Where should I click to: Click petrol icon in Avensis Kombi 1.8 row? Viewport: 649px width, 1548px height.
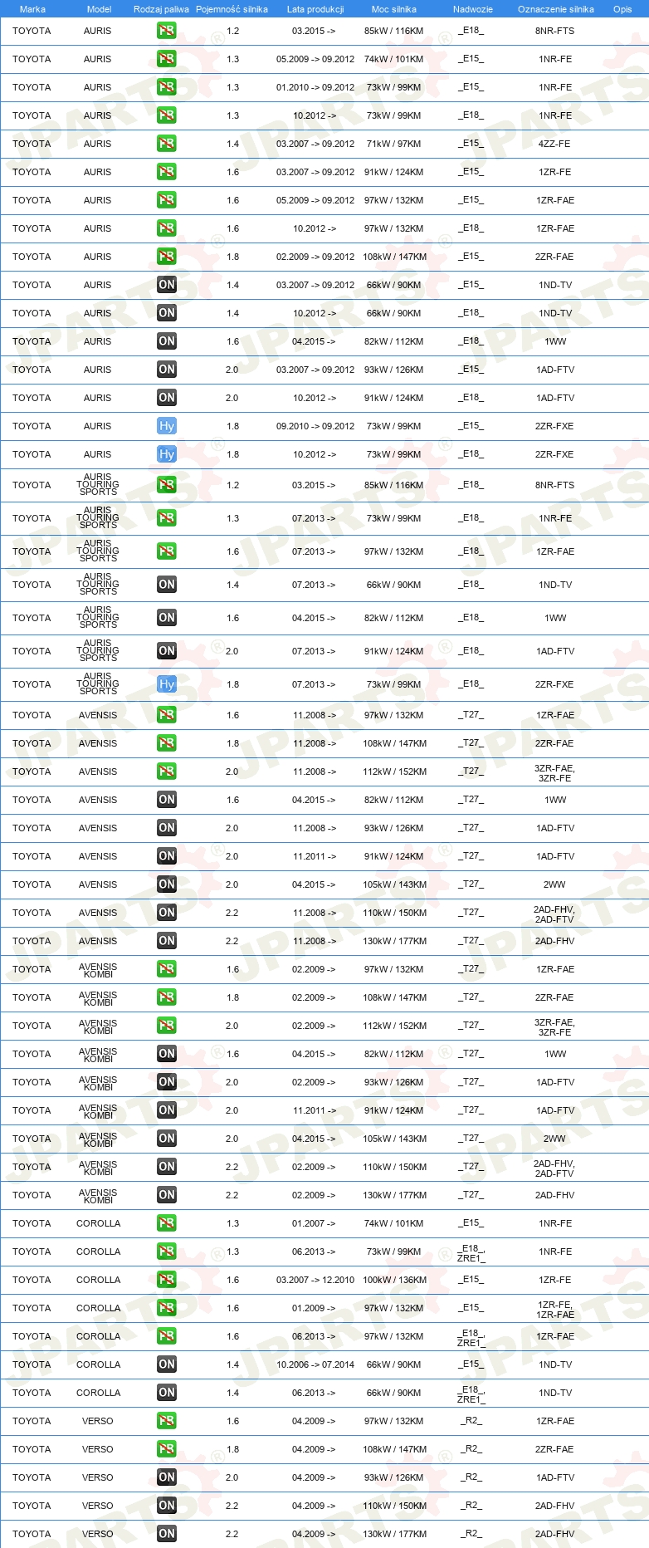[x=167, y=997]
